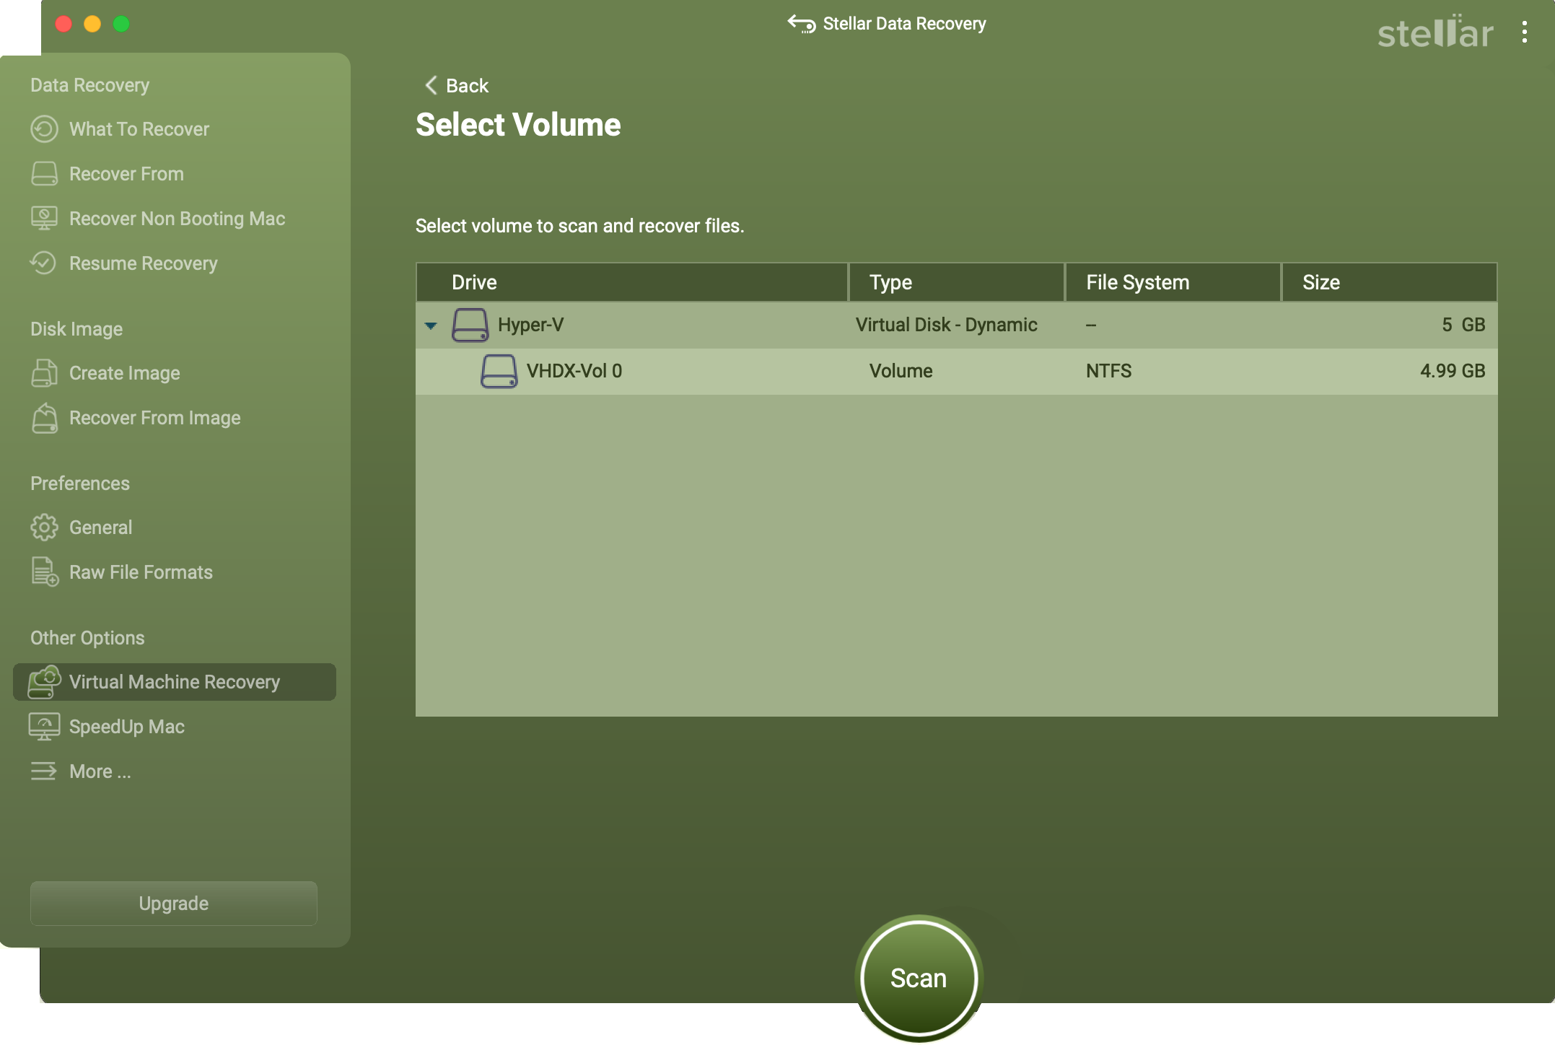The image size is (1555, 1045).
Task: Click the Stellar Data Recovery title icon
Action: [x=802, y=24]
